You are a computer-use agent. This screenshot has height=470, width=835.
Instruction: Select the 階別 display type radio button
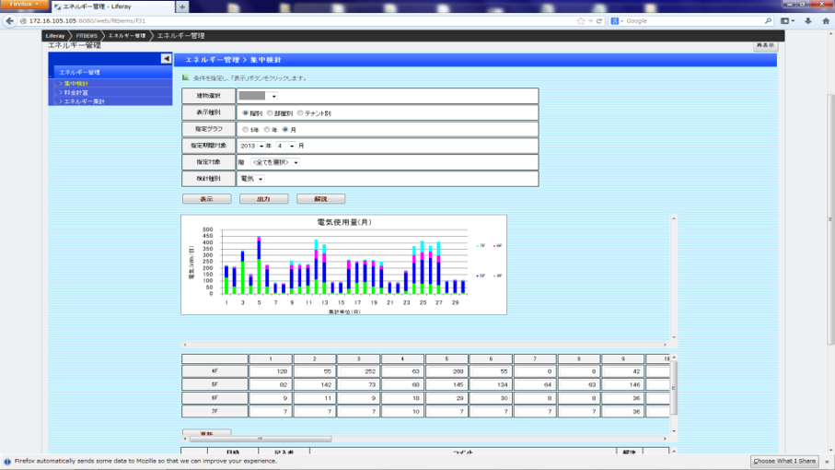[245, 113]
